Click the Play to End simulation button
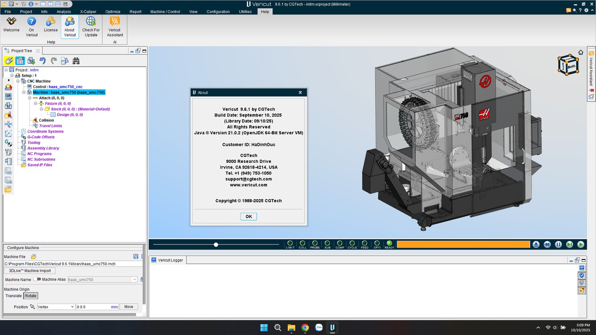 (x=581, y=244)
